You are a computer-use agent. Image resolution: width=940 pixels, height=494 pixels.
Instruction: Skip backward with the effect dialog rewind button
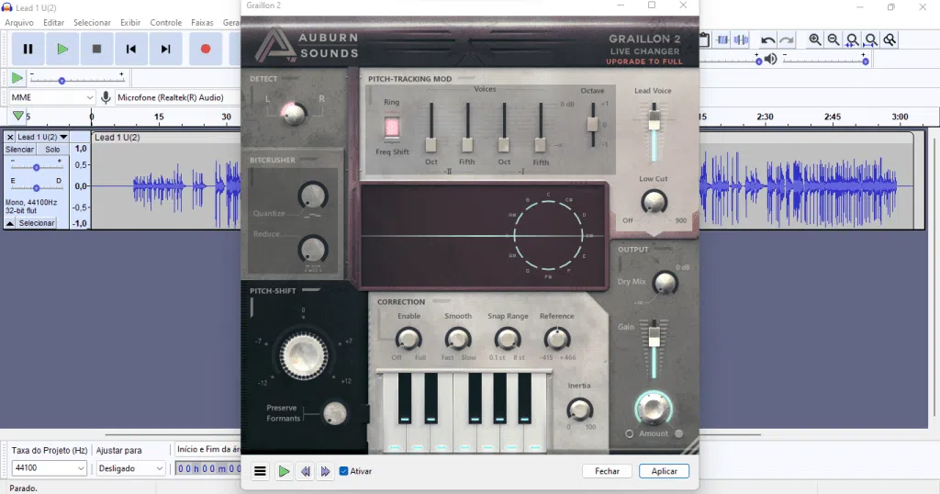(x=305, y=471)
